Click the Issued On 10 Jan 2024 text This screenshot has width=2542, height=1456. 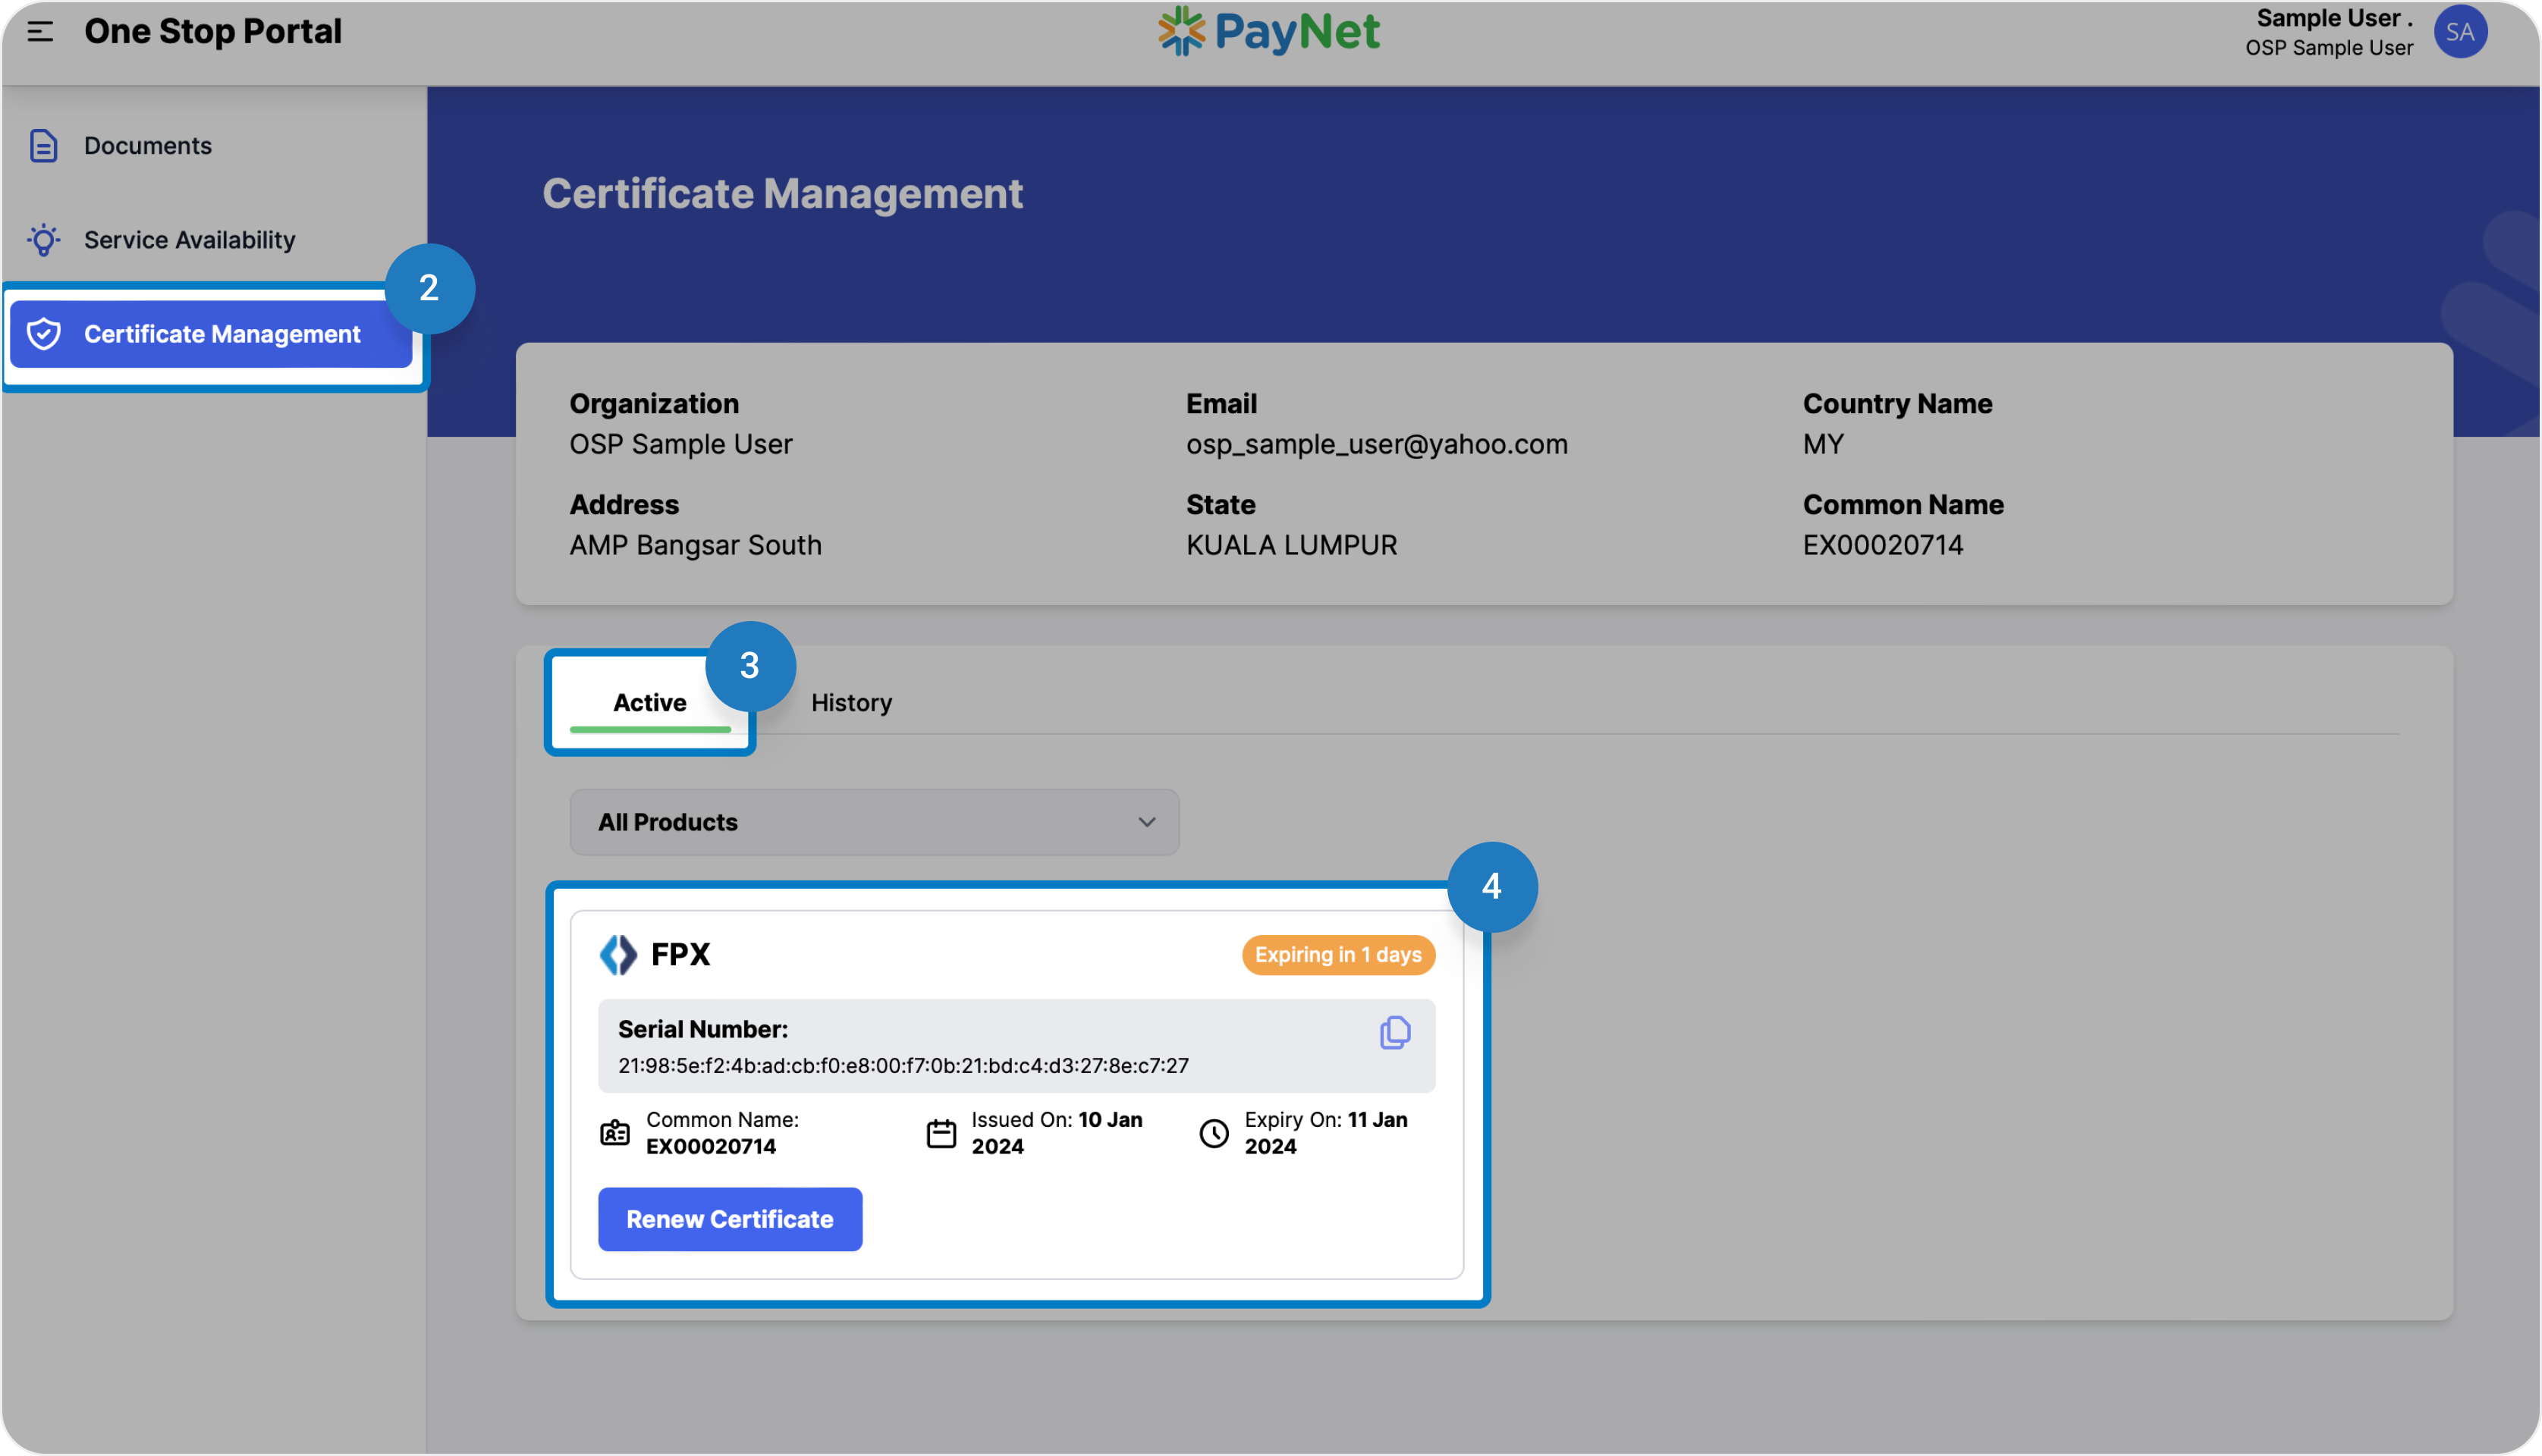click(x=1057, y=1133)
